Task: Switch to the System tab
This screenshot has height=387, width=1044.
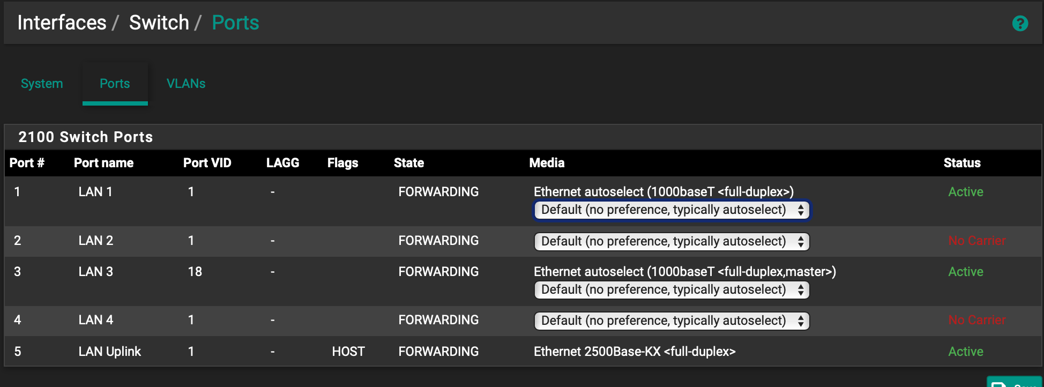Action: click(42, 84)
